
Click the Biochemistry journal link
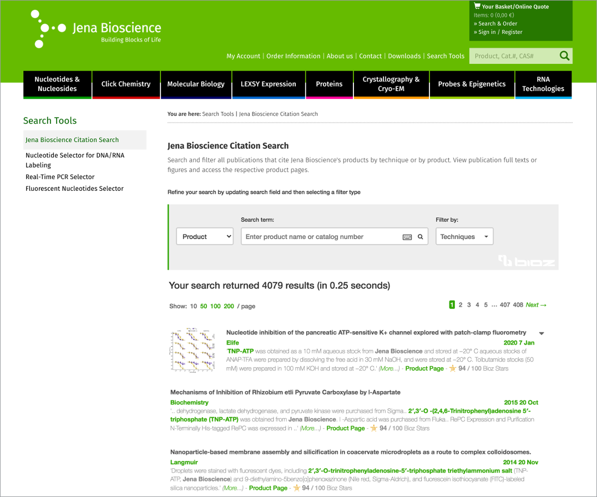pyautogui.click(x=189, y=402)
